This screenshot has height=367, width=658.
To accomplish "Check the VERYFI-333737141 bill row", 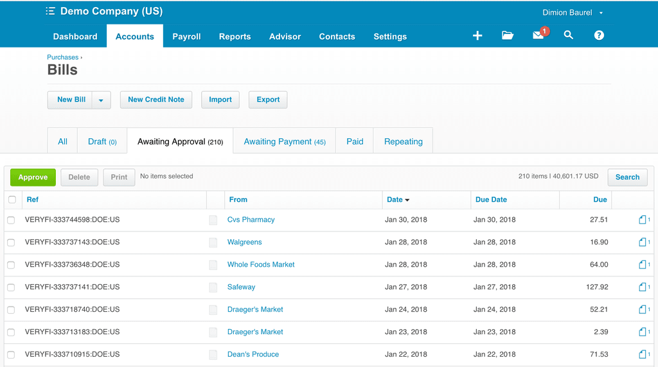I will pos(11,288).
